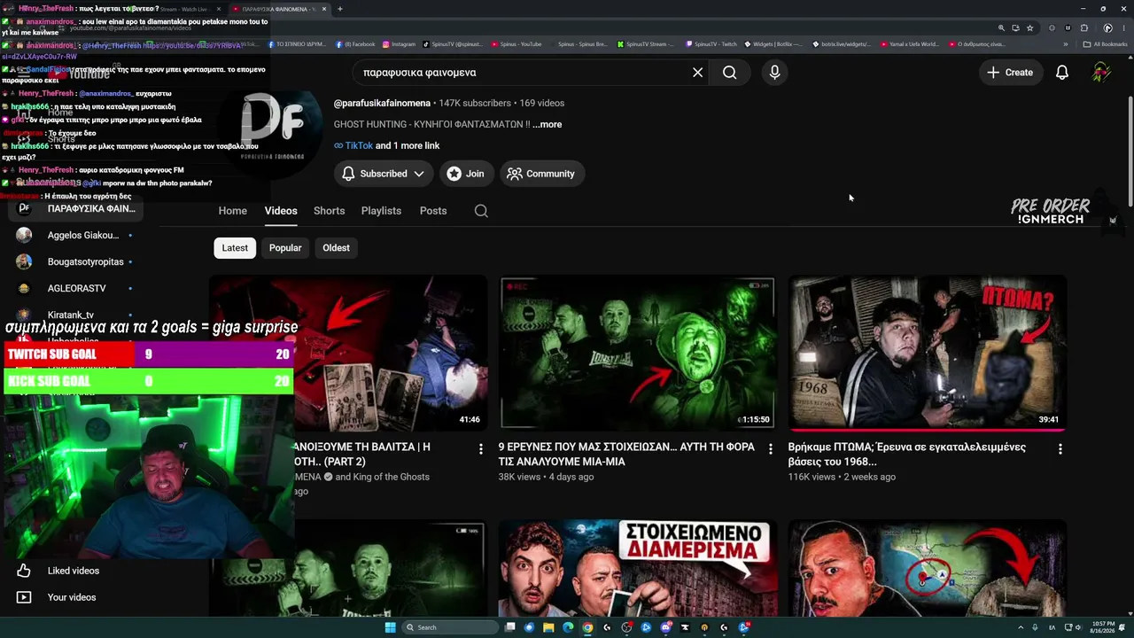Screen dimensions: 1134x638
Task: Click the Create button
Action: (1010, 73)
